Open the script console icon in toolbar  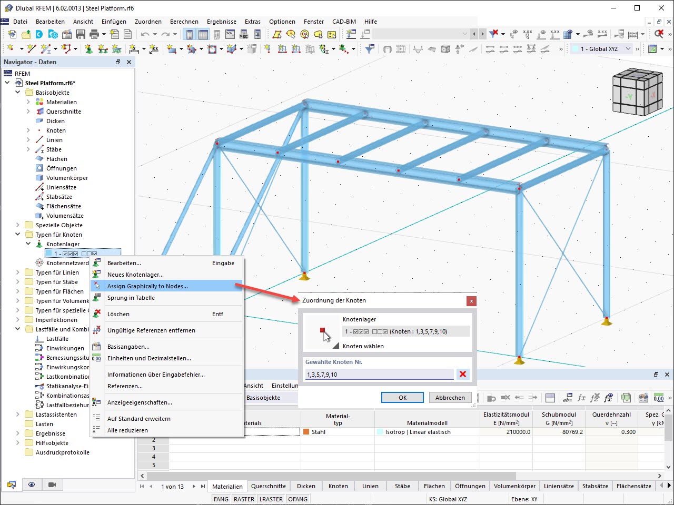(x=230, y=34)
